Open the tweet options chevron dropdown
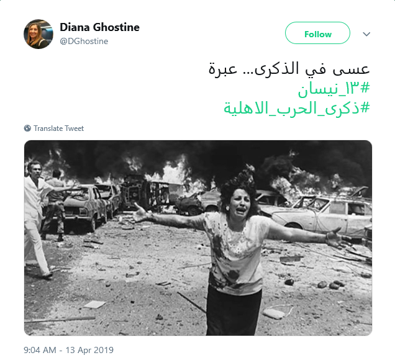This screenshot has height=363, width=395. coord(366,34)
